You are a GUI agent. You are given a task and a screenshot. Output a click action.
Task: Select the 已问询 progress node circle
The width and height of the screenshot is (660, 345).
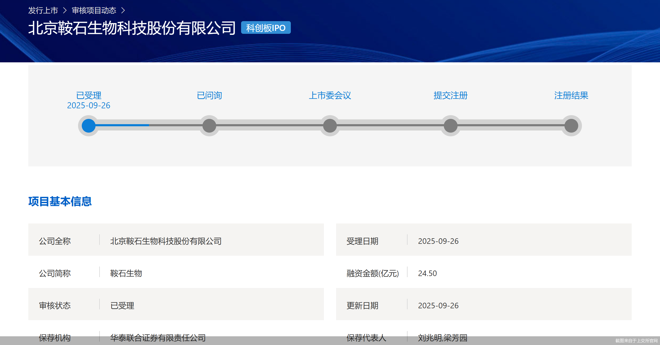tap(209, 126)
